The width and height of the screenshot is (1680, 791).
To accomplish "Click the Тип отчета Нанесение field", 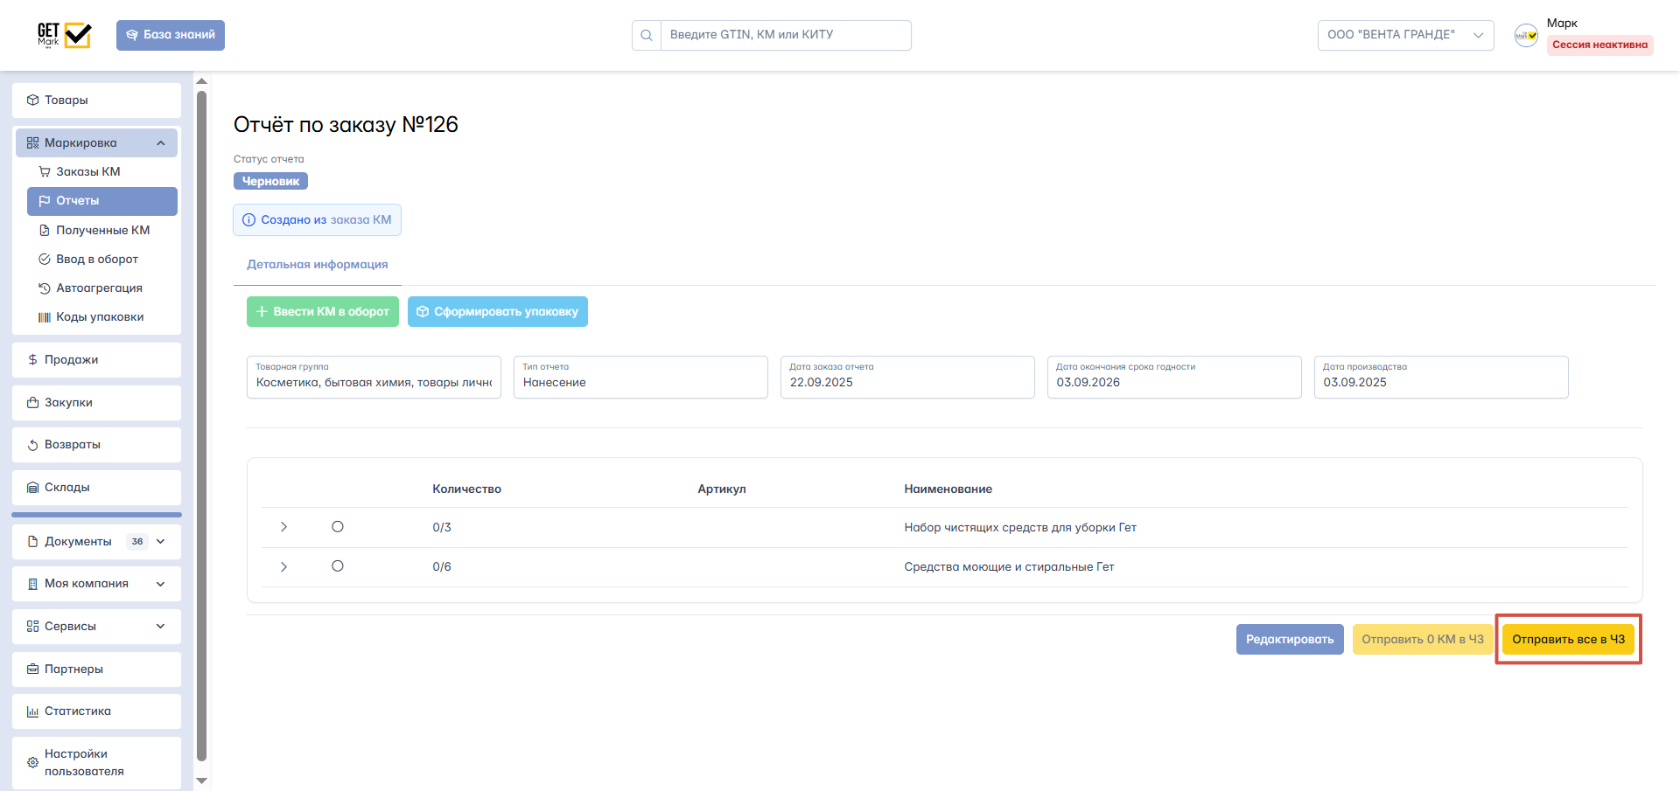I will (x=640, y=377).
